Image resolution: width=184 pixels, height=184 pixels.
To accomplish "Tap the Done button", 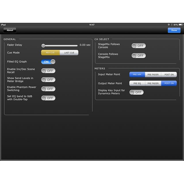I will click(x=174, y=30).
